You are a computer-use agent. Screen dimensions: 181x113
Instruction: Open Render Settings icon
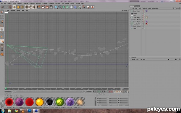point(51,7)
